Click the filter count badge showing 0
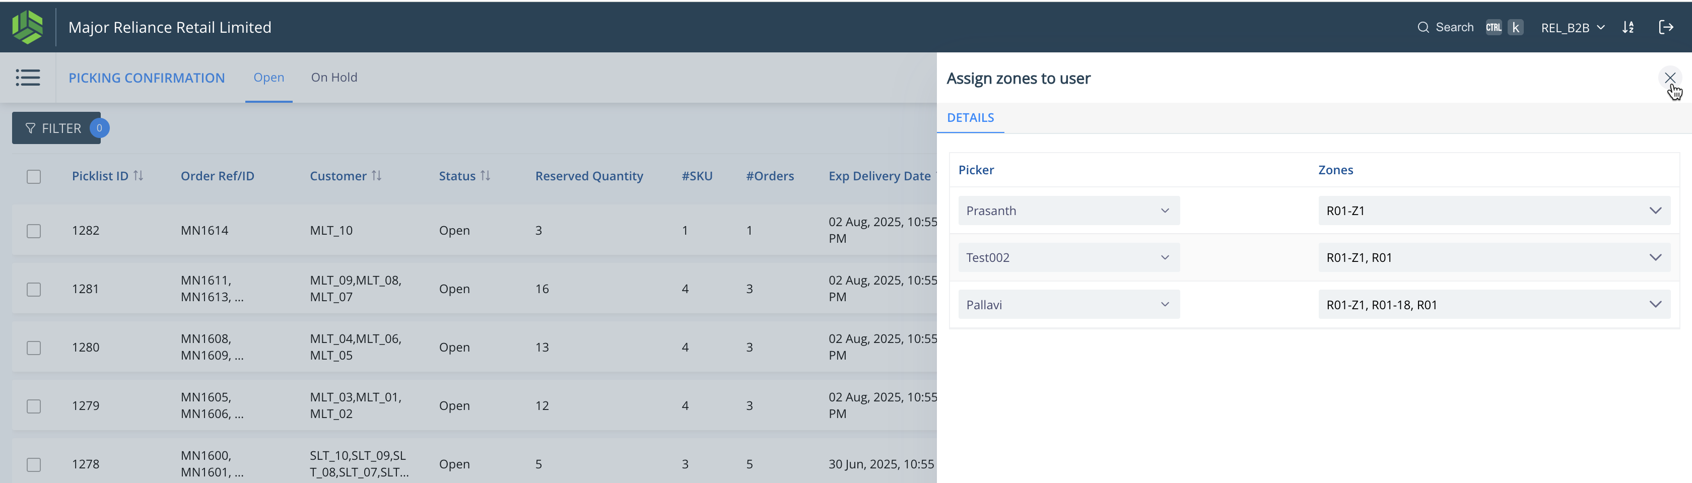1692x483 pixels. [x=99, y=128]
